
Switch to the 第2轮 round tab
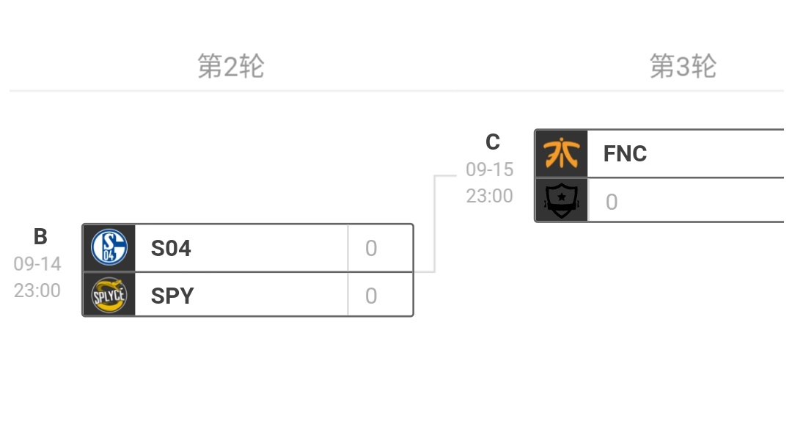tap(230, 67)
